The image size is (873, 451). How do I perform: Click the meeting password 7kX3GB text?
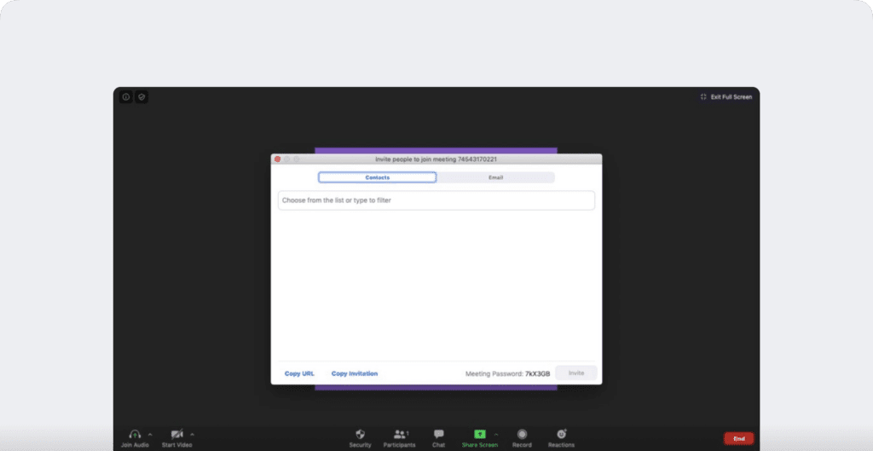pos(537,373)
